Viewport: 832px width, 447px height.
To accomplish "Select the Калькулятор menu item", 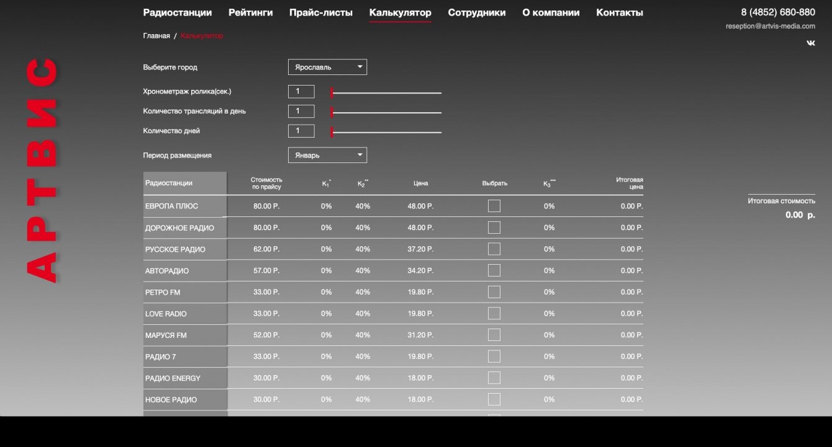I will click(400, 12).
